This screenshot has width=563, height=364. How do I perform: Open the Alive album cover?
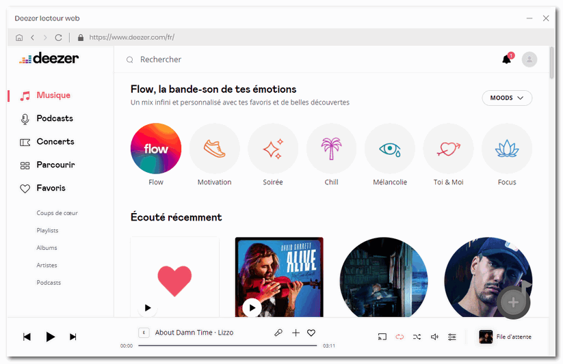pos(279,277)
